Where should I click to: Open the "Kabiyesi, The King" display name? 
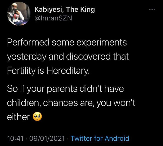[x=64, y=9]
